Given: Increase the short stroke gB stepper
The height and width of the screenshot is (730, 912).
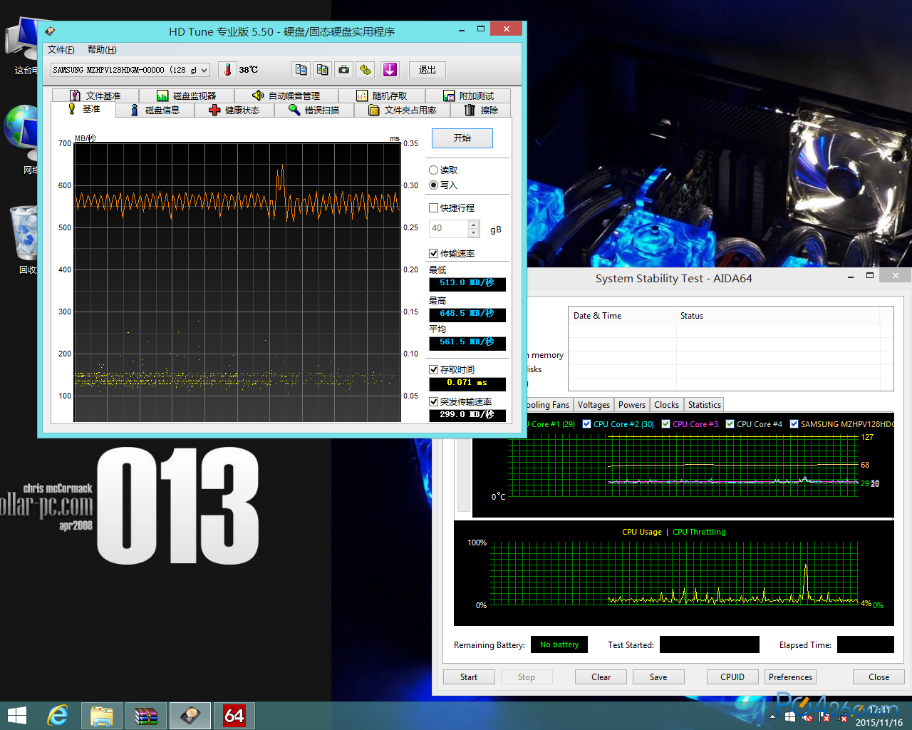Looking at the screenshot, I should [474, 224].
